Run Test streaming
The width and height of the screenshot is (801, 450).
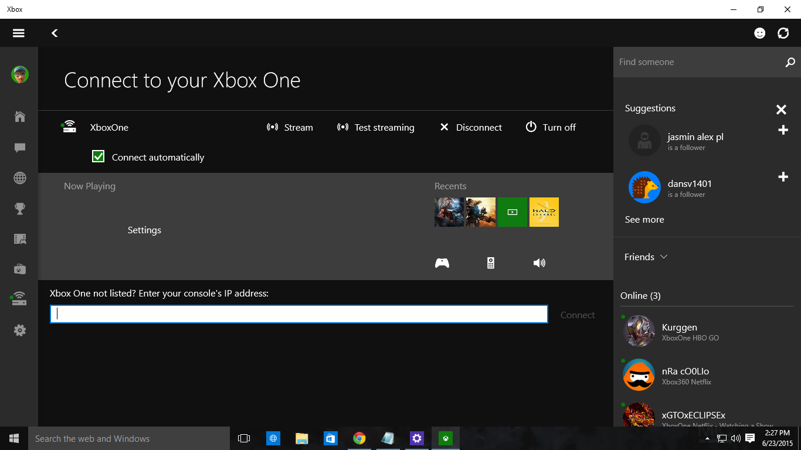(x=375, y=127)
